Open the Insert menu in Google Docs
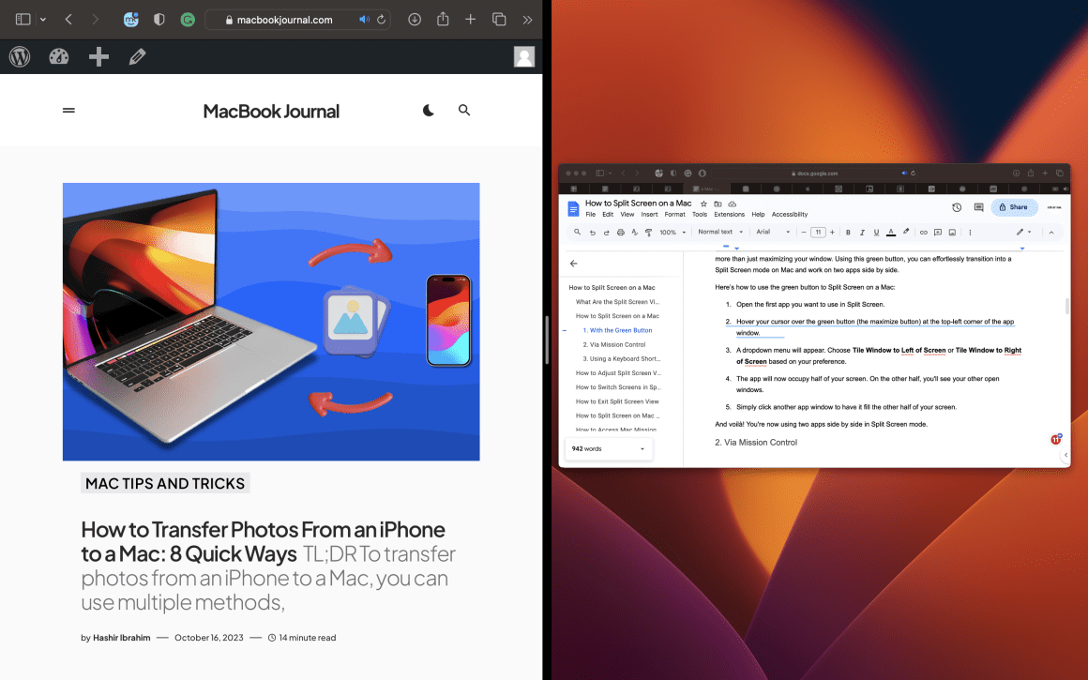This screenshot has height=680, width=1088. tap(650, 214)
